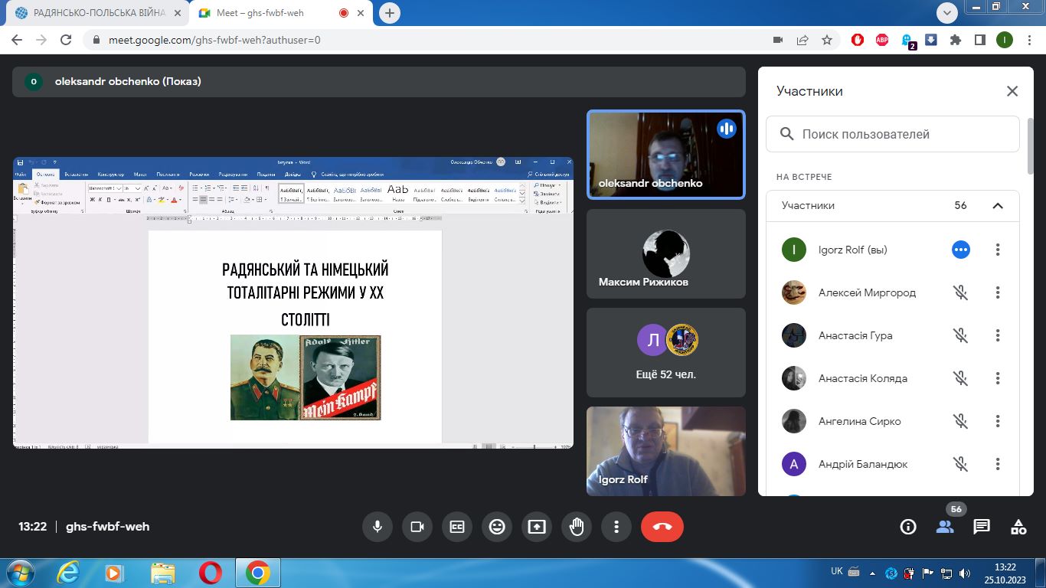Close the Участники side panel
Image resolution: width=1046 pixels, height=588 pixels.
[x=1012, y=91]
